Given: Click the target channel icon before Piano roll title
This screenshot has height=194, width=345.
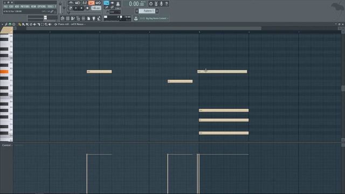Looking at the screenshot, I should (x=56, y=24).
